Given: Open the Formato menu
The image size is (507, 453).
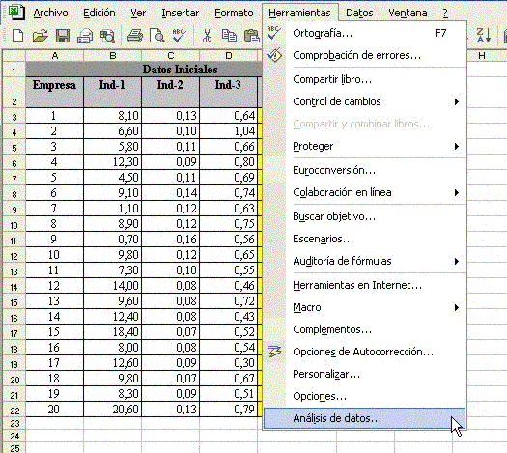Looking at the screenshot, I should point(234,13).
